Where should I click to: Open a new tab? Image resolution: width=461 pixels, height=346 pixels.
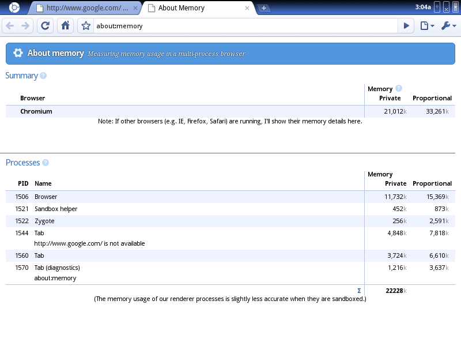[x=264, y=9]
